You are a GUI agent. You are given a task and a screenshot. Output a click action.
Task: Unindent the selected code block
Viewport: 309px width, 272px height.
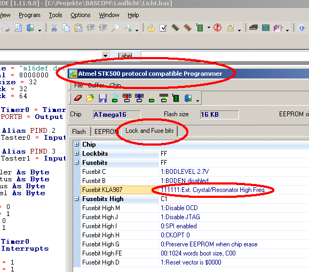(103, 28)
